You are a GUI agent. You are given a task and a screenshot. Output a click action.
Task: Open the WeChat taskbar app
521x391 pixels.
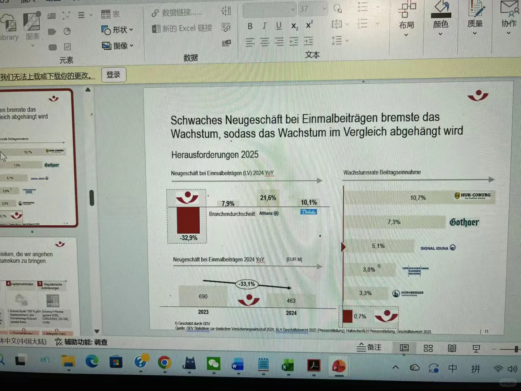point(213,363)
